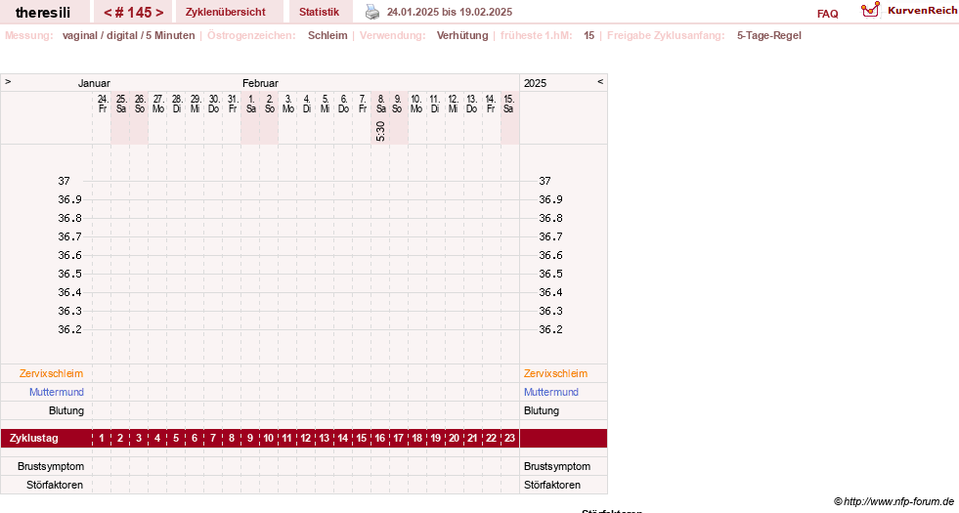Viewport: 959px width, 513px height.
Task: Click right axis temperature label 36.9
Action: (x=550, y=200)
